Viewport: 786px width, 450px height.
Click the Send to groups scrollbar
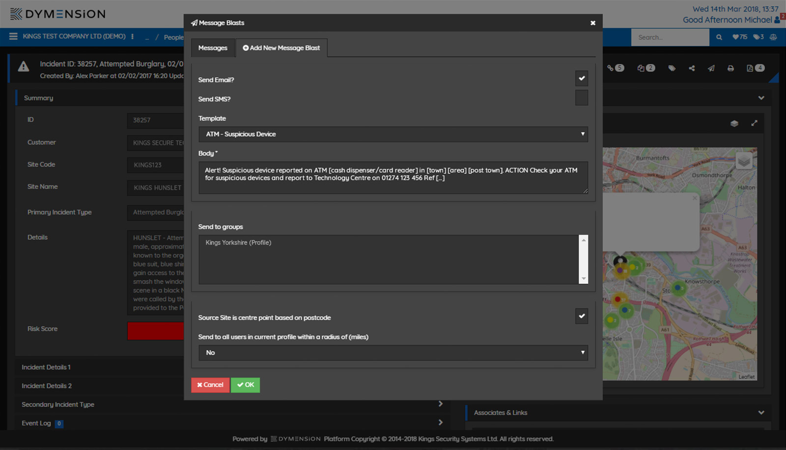pyautogui.click(x=584, y=259)
